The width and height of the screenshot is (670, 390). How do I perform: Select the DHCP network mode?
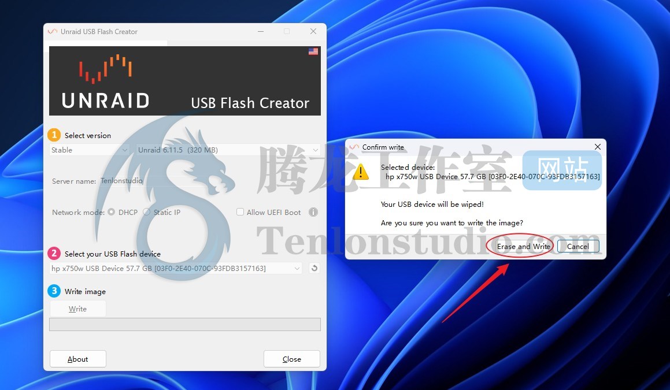pyautogui.click(x=112, y=212)
